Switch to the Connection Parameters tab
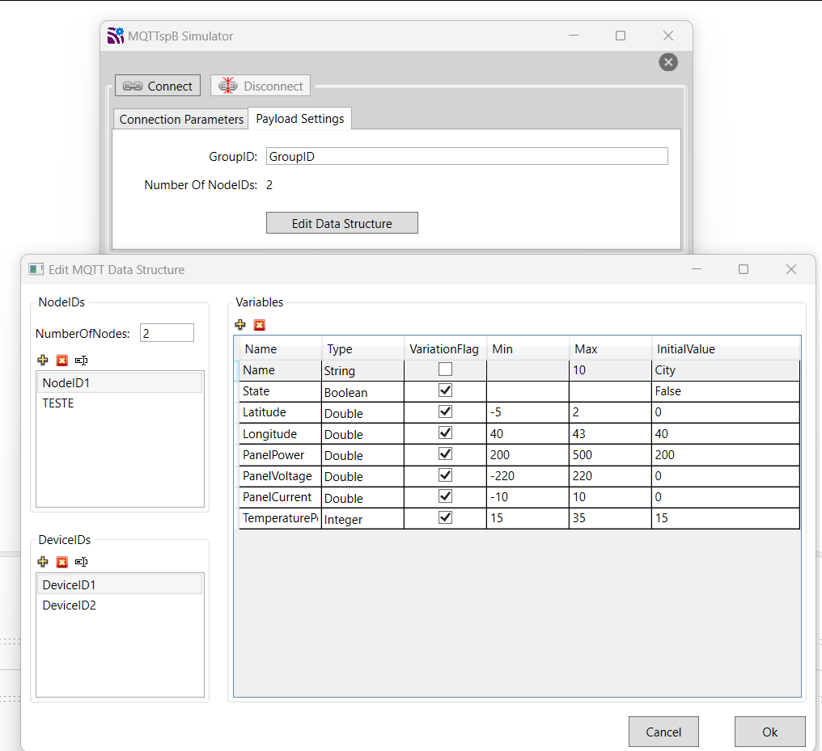 (181, 119)
